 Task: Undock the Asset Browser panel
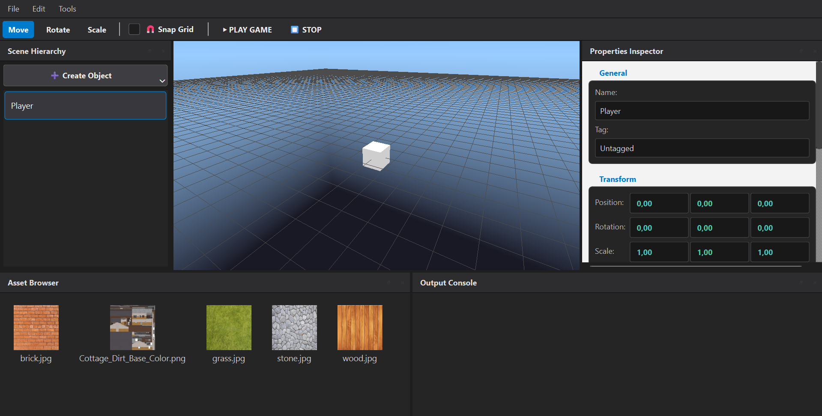click(389, 282)
